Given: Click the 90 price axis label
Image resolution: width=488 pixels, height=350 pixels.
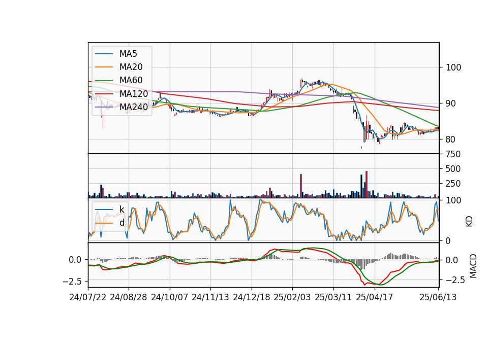Looking at the screenshot, I should click(451, 103).
